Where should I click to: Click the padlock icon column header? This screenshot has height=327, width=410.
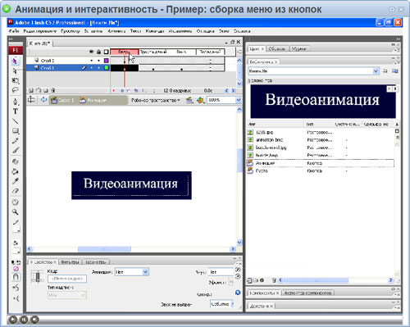click(x=98, y=52)
